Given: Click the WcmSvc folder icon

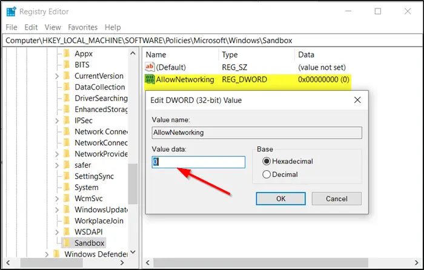Looking at the screenshot, I should 67,198.
